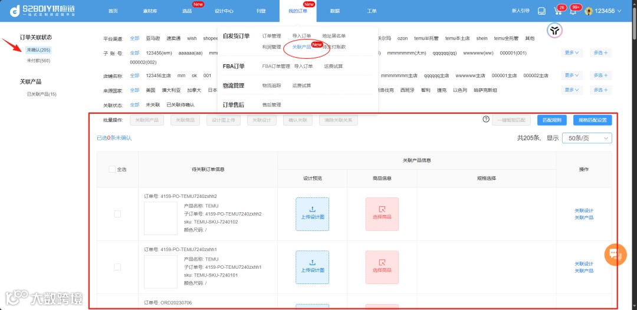Click 新人引导 in the header
The image size is (637, 310).
coord(520,11)
